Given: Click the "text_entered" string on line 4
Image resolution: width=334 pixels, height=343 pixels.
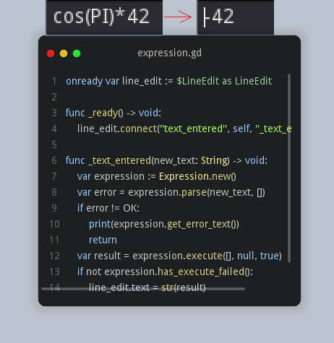Looking at the screenshot, I should pyautogui.click(x=194, y=129).
